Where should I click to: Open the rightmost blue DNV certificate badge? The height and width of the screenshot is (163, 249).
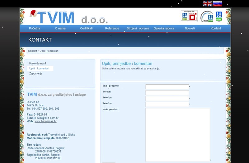[219, 16]
